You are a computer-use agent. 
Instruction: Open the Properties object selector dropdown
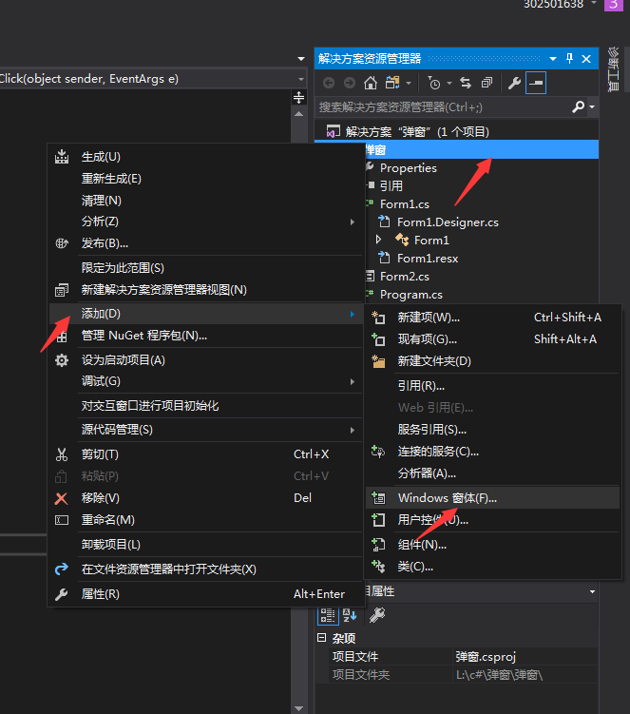click(593, 591)
